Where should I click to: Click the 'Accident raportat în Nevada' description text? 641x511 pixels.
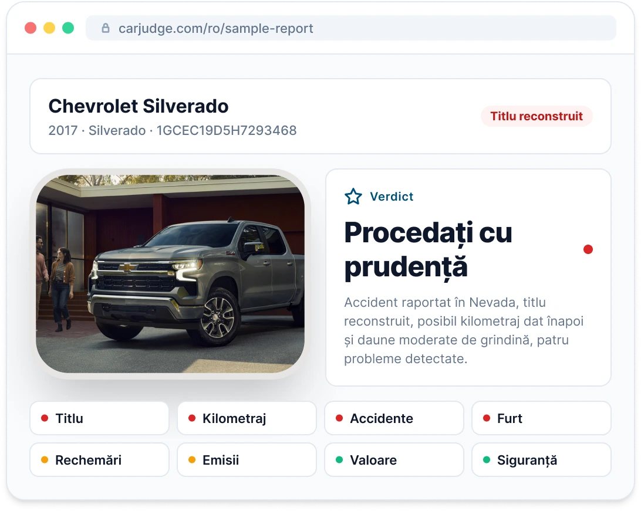(464, 330)
